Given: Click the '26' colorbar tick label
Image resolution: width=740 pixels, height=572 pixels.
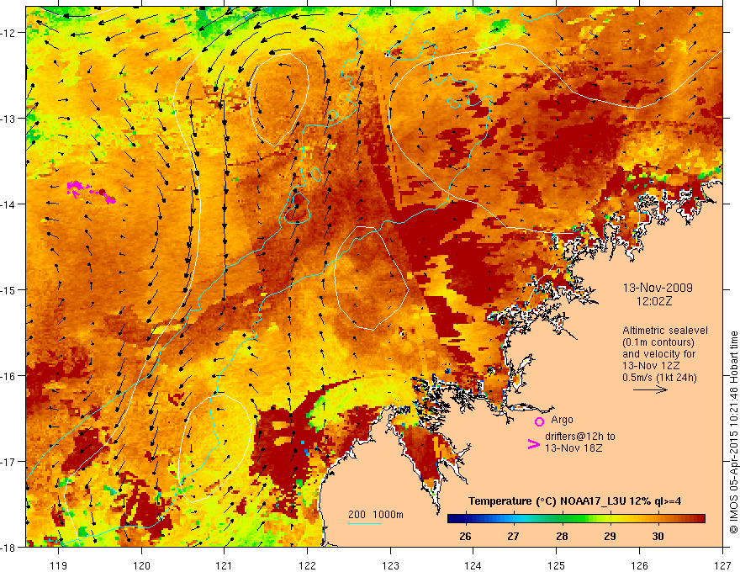Looking at the screenshot, I should (x=465, y=536).
